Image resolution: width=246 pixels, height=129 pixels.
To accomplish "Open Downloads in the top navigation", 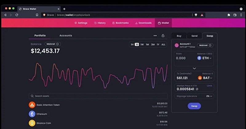I will [x=143, y=23].
